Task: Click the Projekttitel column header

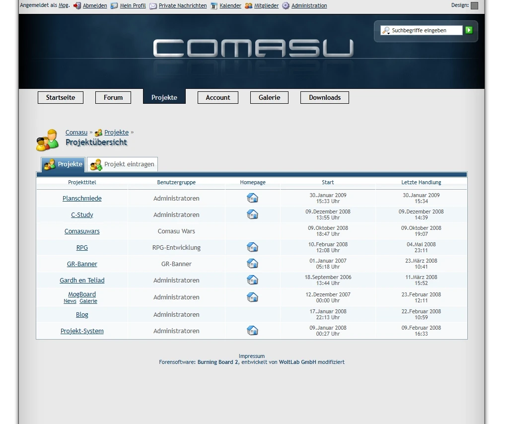Action: pos(82,182)
